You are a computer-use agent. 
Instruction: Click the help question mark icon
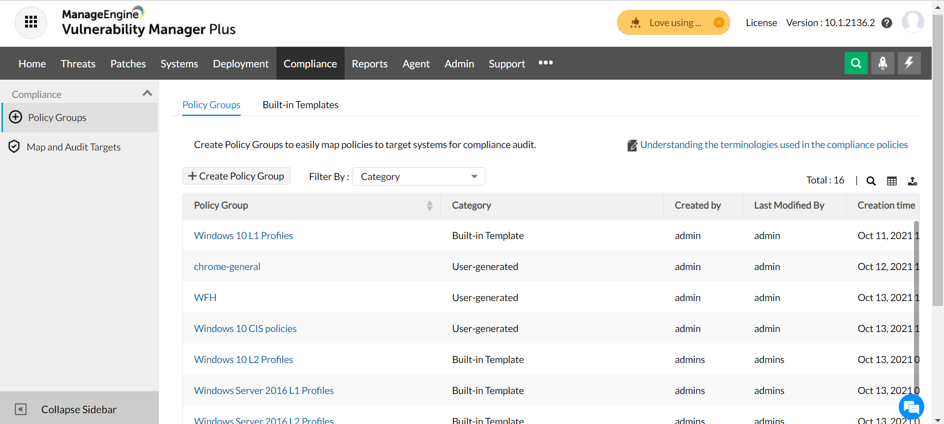pyautogui.click(x=886, y=23)
